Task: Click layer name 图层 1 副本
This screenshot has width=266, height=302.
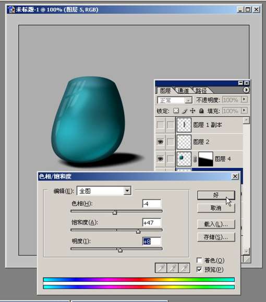Action: [x=208, y=125]
